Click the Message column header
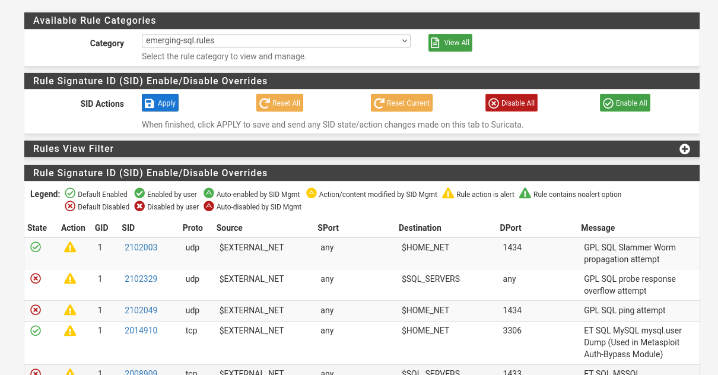The width and height of the screenshot is (718, 375). [x=598, y=228]
